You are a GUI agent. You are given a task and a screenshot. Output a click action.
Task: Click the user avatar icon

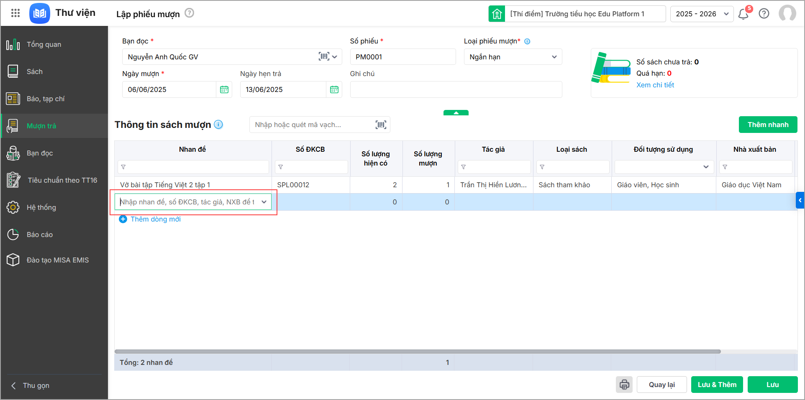pyautogui.click(x=787, y=13)
